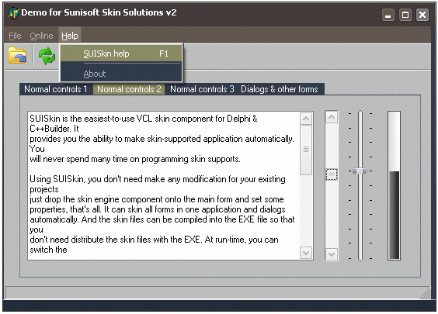Open the folder icon in toolbar

(17, 56)
